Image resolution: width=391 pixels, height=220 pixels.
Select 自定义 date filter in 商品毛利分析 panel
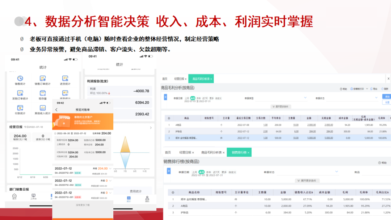[218, 98]
